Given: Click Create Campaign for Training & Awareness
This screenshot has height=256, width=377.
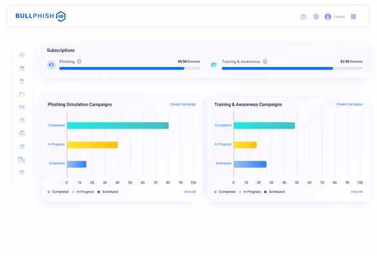Looking at the screenshot, I should pos(349,104).
